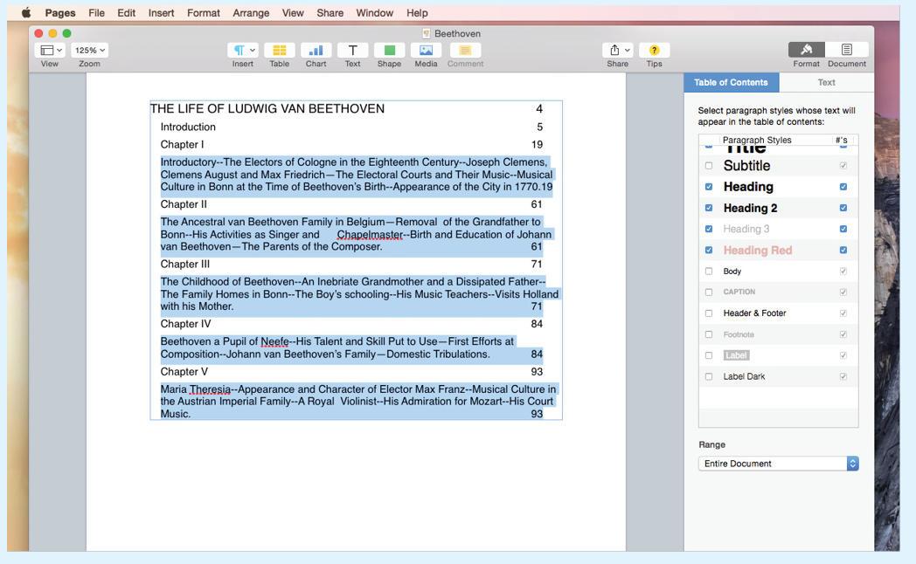Open the File menu
916x564 pixels.
pyautogui.click(x=96, y=13)
